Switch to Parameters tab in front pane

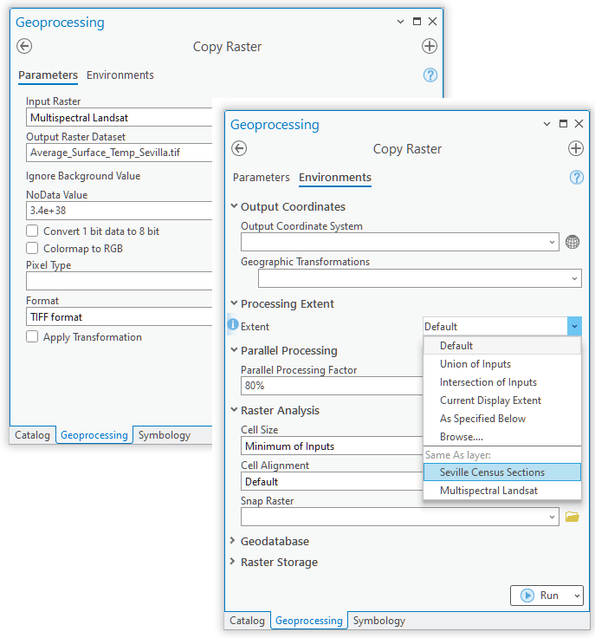(x=262, y=178)
